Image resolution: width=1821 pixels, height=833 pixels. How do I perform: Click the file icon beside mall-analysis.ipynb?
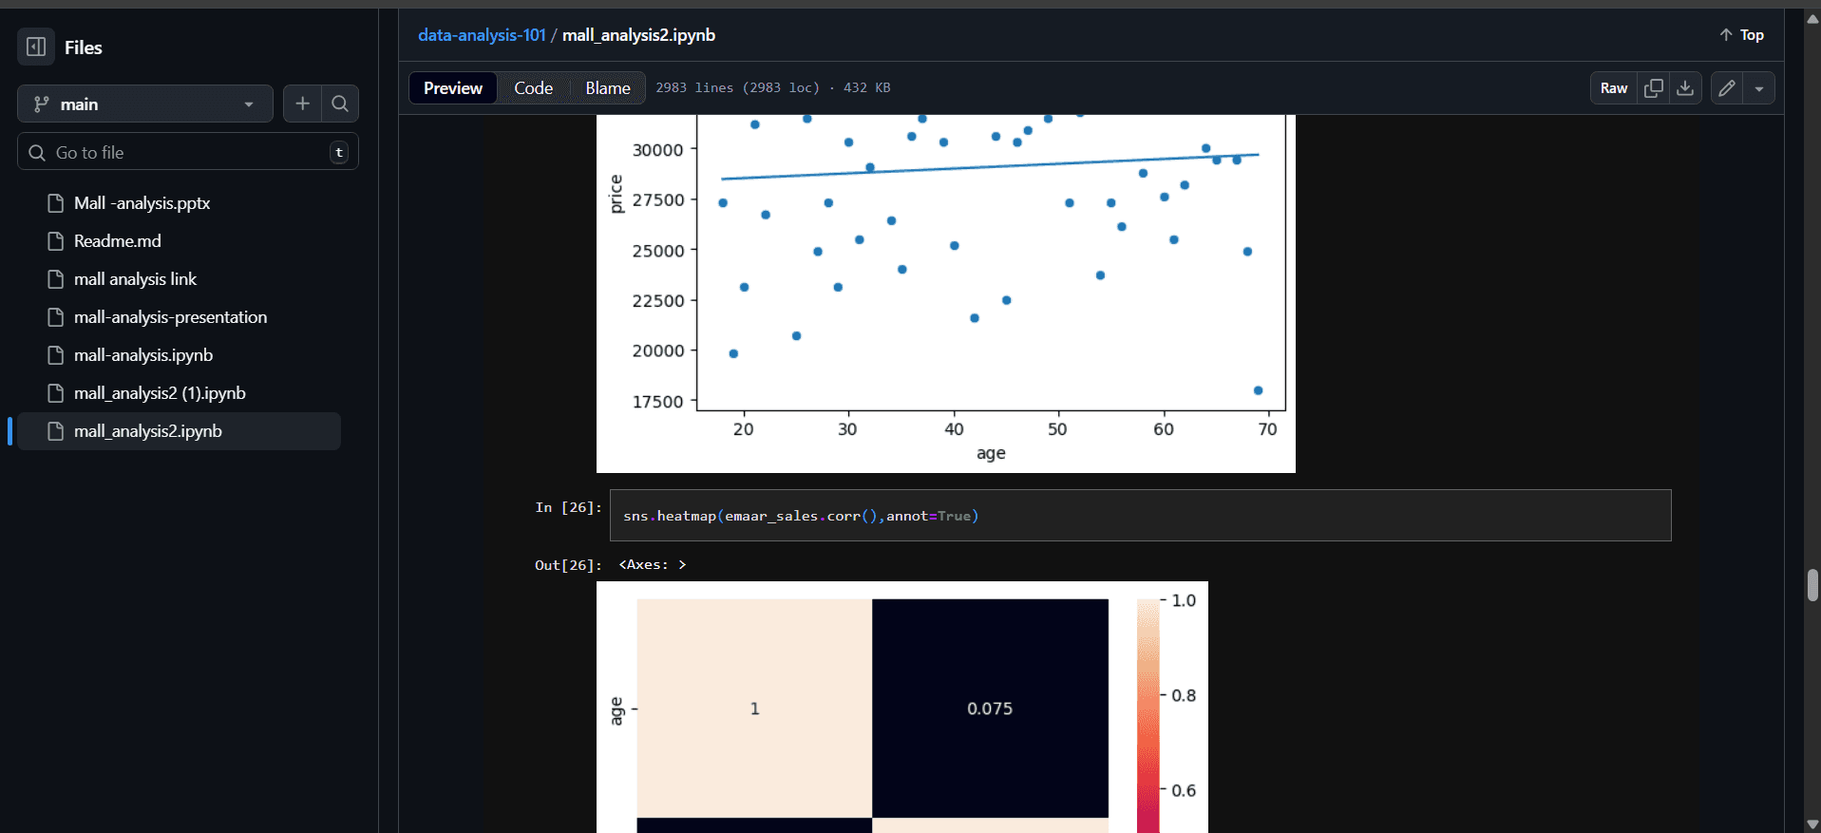56,355
